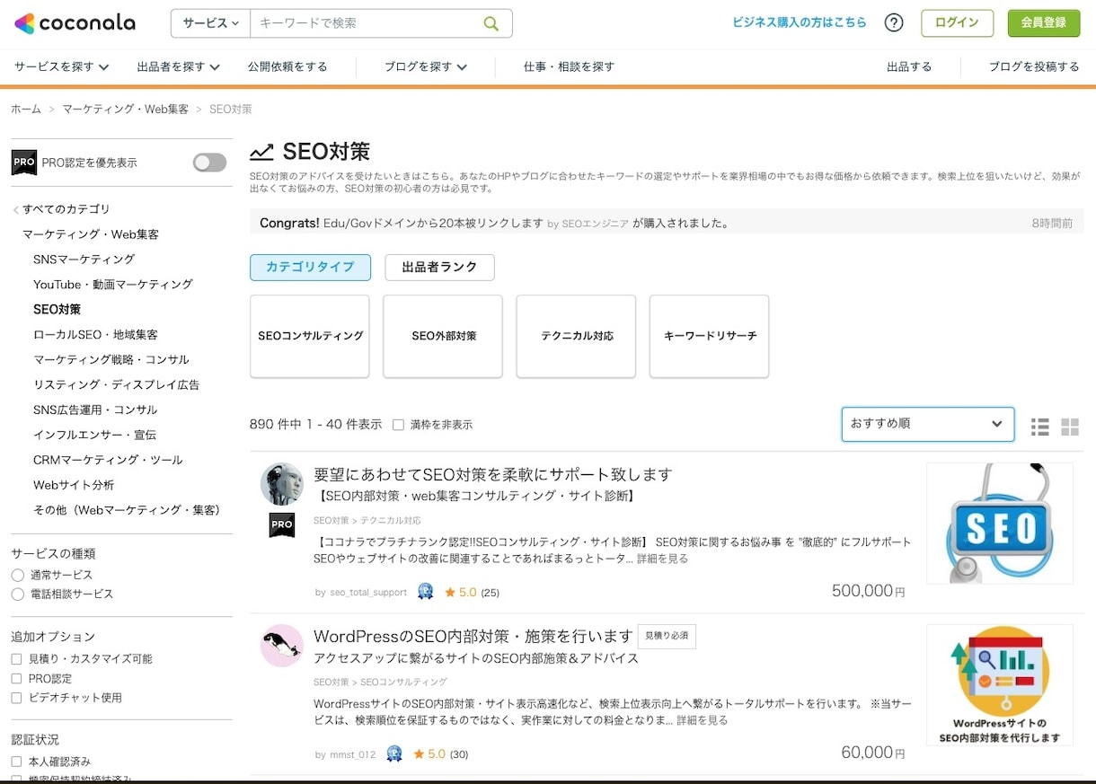Select 電話相談サービス radio button
Screen dimensions: 1096x784
[x=18, y=595]
